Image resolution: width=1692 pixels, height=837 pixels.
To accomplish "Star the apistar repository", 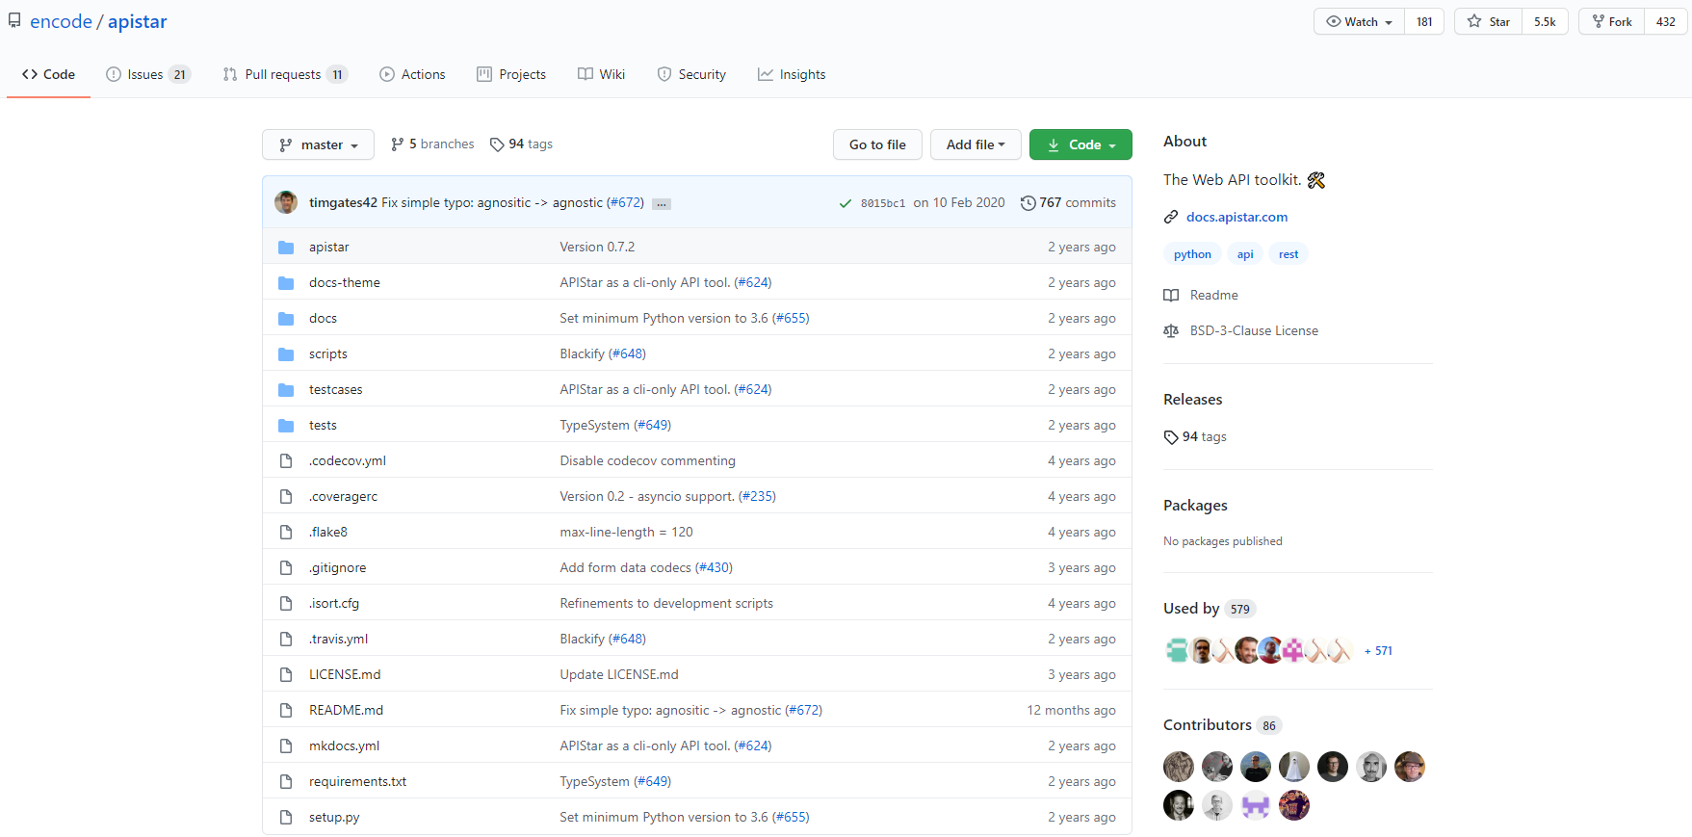I will [1488, 21].
